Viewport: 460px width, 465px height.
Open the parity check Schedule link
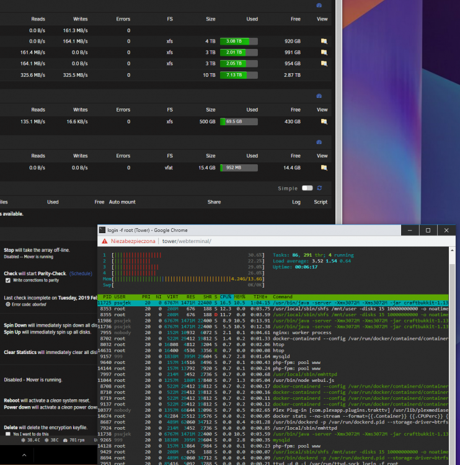pos(81,273)
